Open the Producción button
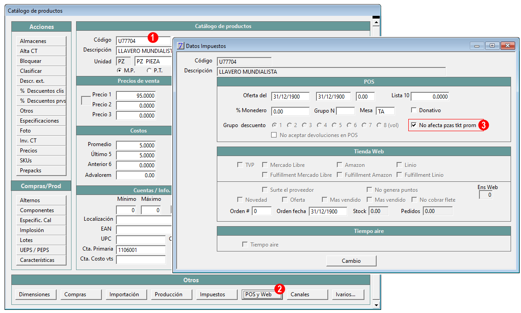The width and height of the screenshot is (521, 313). 172,294
